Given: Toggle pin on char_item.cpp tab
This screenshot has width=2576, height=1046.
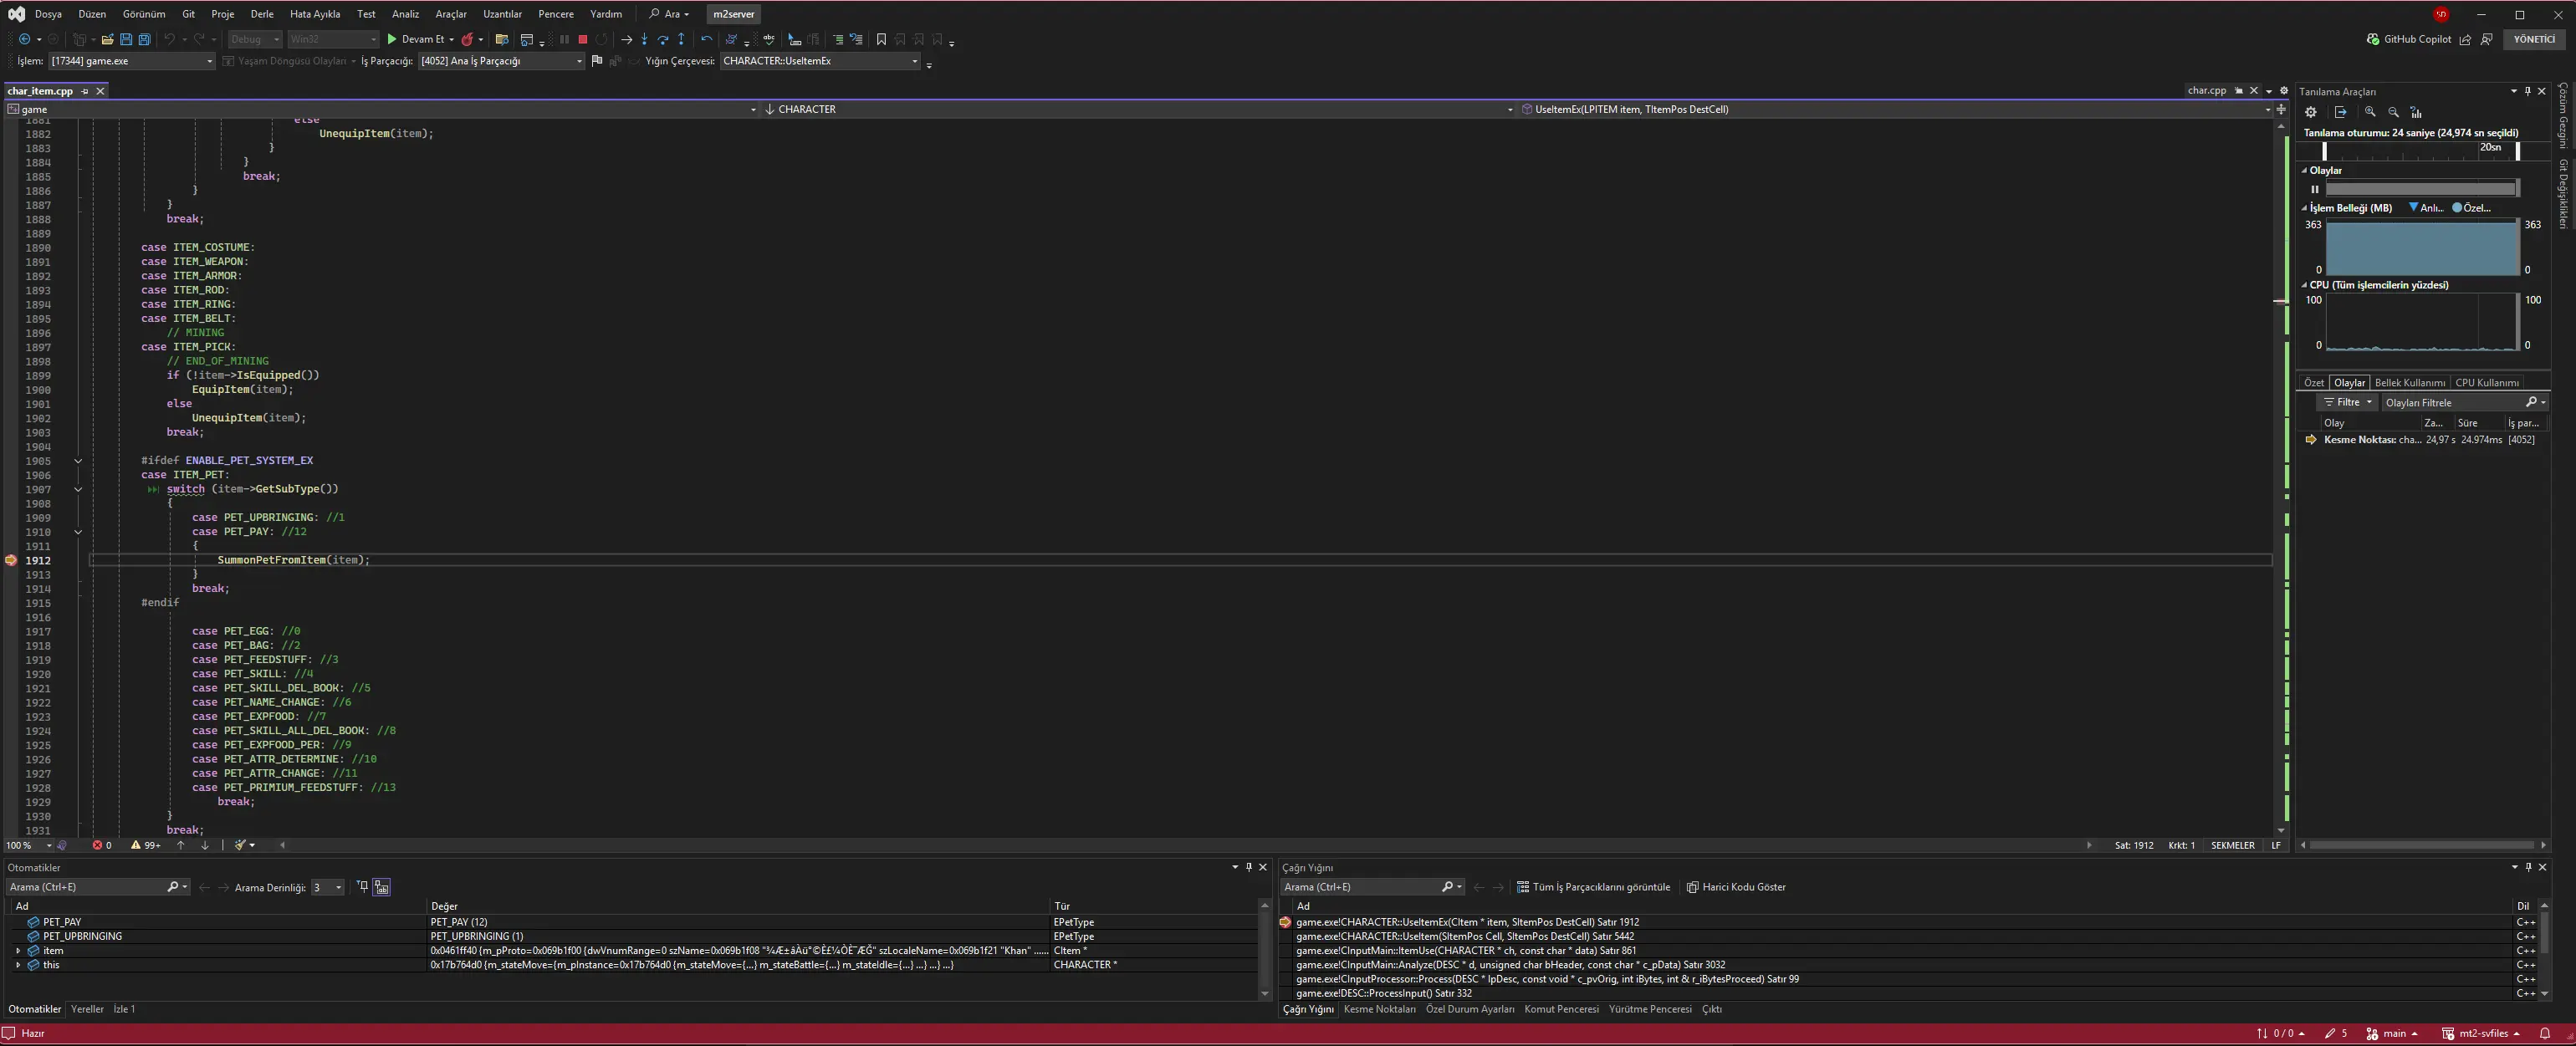Looking at the screenshot, I should point(85,91).
